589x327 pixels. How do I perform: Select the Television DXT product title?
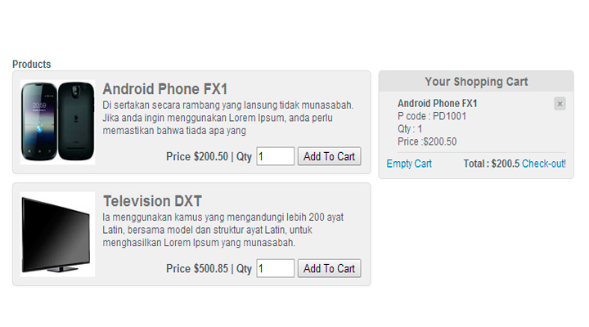[x=152, y=201]
